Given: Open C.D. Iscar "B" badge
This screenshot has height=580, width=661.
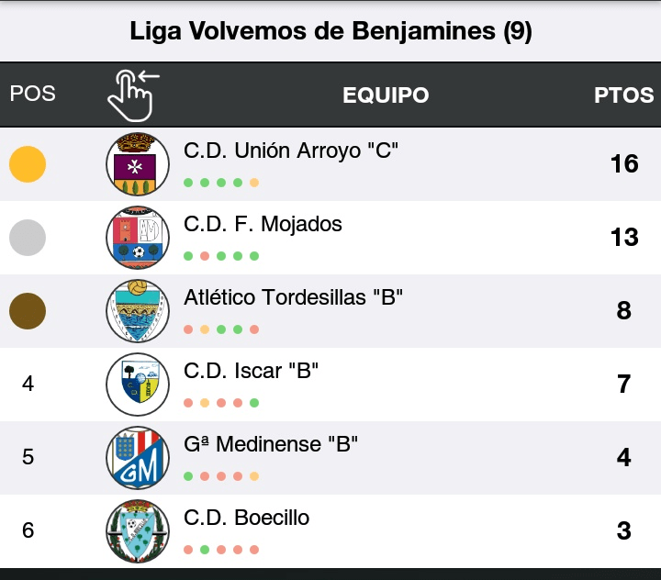Looking at the screenshot, I should [x=138, y=384].
